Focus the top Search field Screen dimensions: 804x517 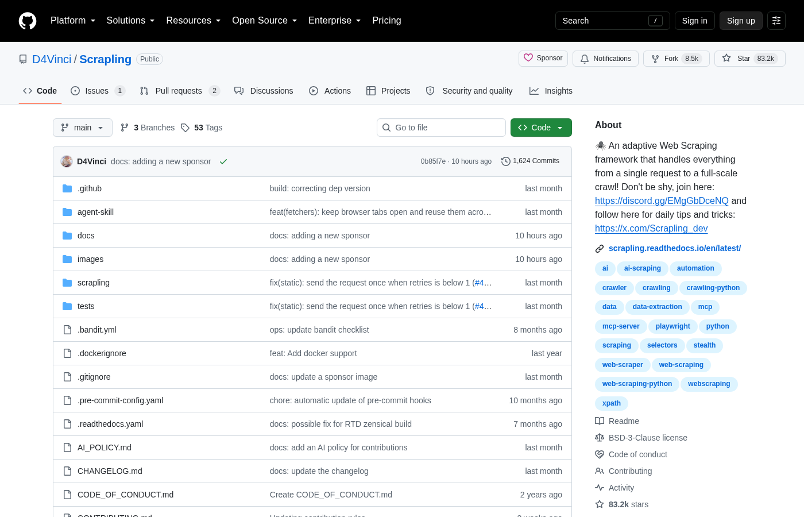pyautogui.click(x=612, y=21)
